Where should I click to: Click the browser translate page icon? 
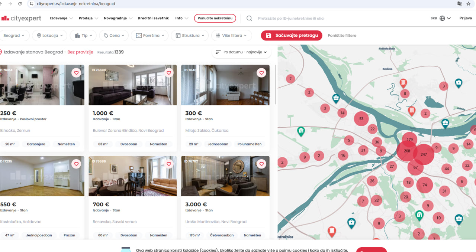[460, 4]
